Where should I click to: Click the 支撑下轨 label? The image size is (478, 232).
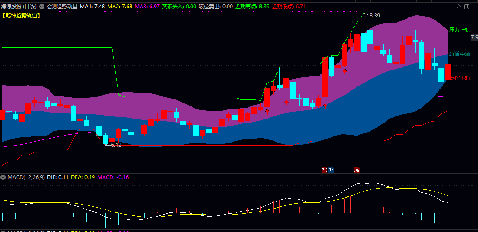[x=460, y=78]
